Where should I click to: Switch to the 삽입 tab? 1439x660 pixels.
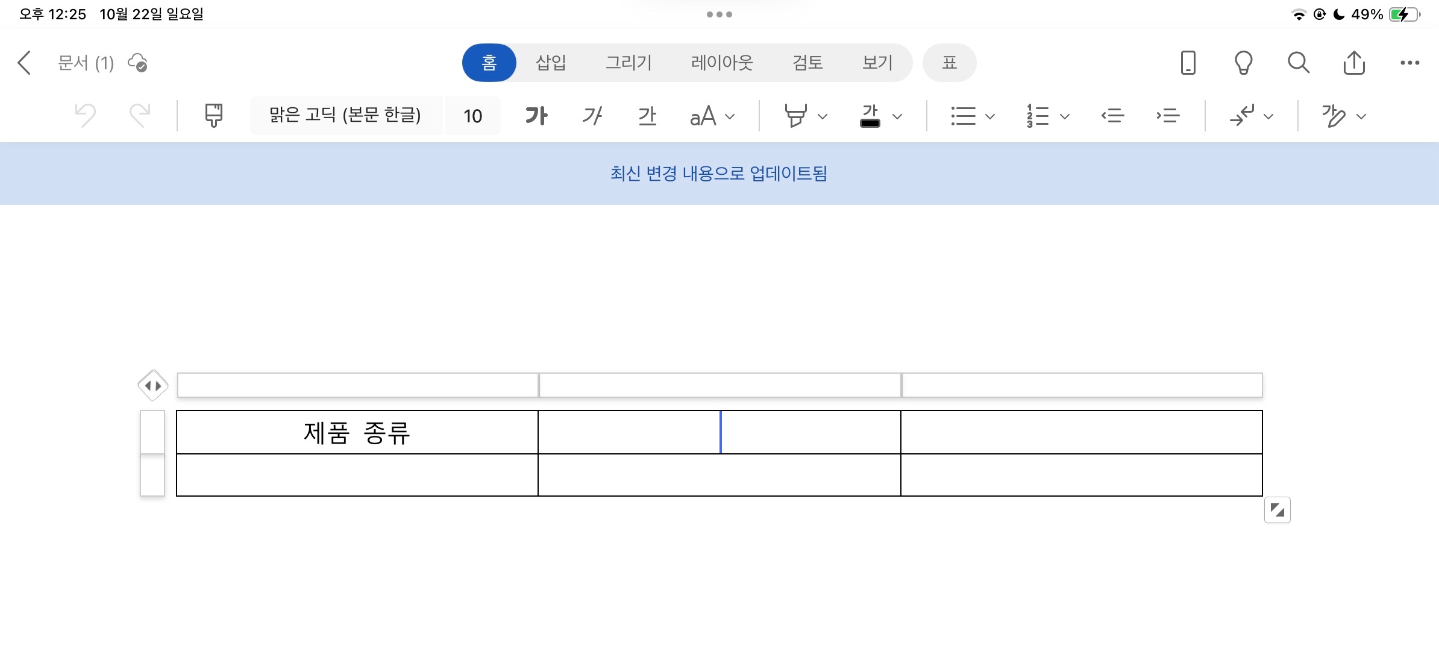coord(551,63)
